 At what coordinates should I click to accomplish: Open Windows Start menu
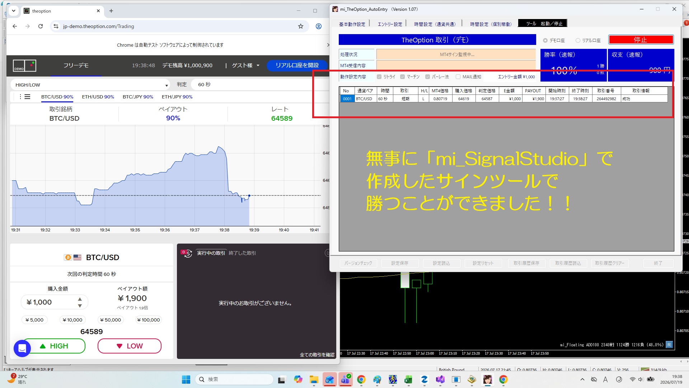186,379
